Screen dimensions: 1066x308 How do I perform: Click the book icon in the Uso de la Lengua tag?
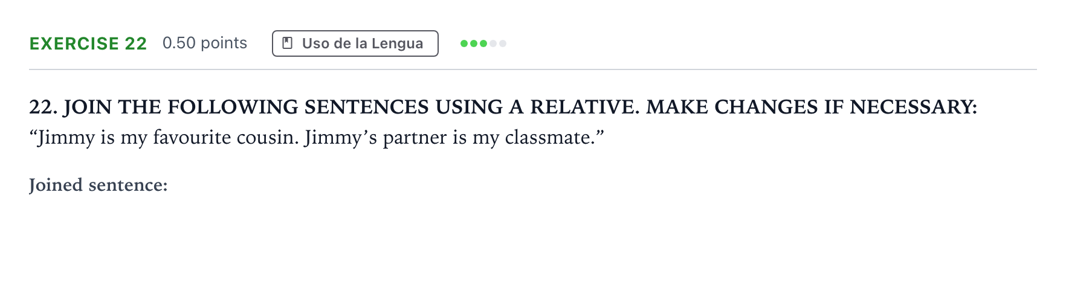(288, 43)
